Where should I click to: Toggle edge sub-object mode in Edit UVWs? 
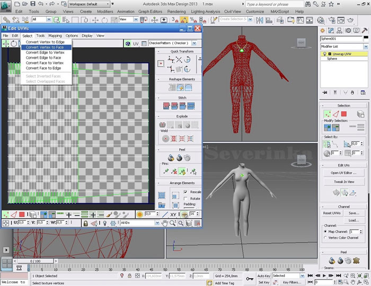point(14,215)
